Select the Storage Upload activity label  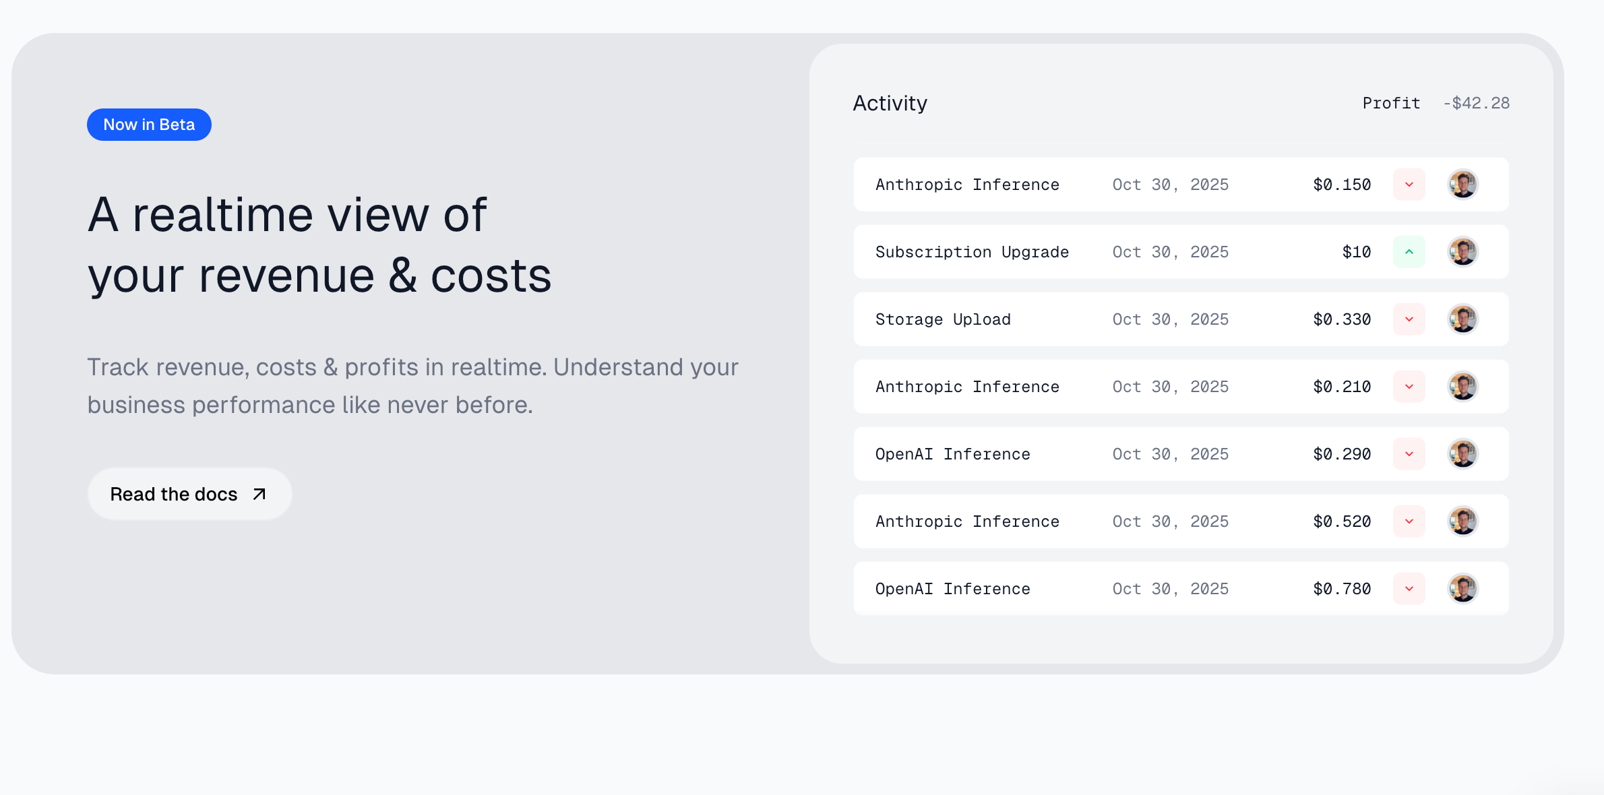coord(943,319)
